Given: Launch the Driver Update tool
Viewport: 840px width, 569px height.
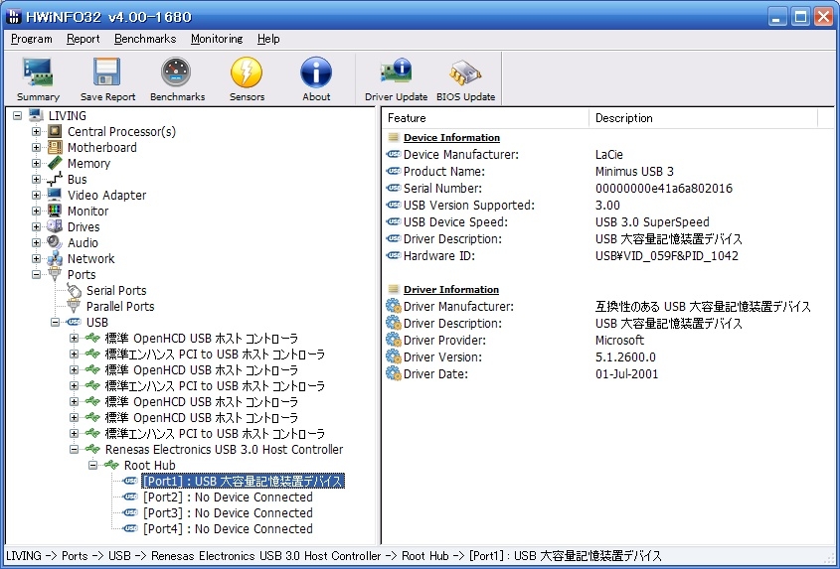Looking at the screenshot, I should pyautogui.click(x=396, y=78).
